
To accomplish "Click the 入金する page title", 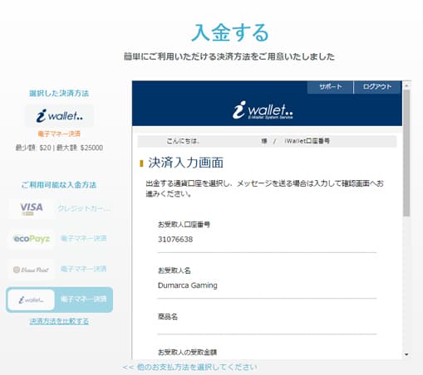I will click(x=229, y=32).
